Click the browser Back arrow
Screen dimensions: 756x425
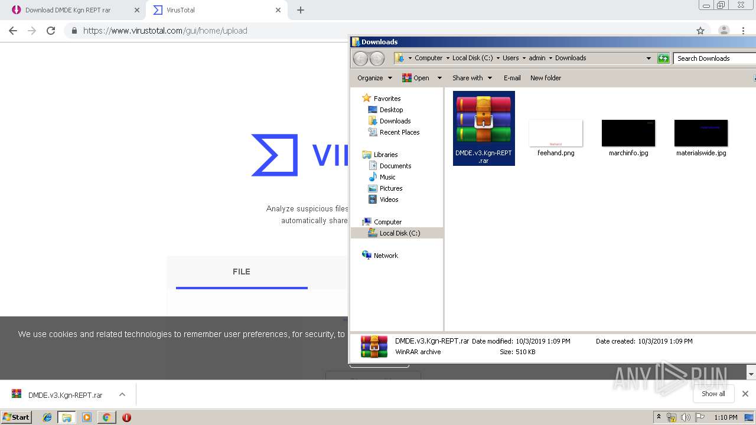pos(13,31)
